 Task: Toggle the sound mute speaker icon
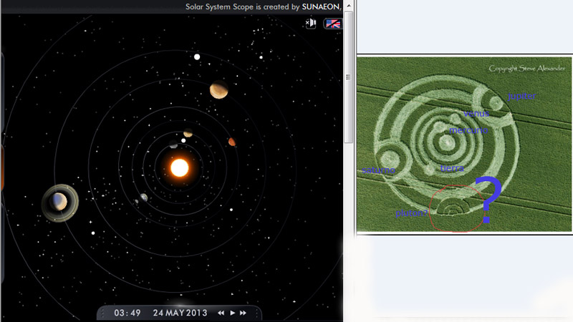click(311, 24)
